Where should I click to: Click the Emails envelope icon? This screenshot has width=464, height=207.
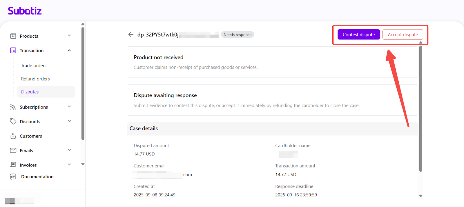(13, 150)
